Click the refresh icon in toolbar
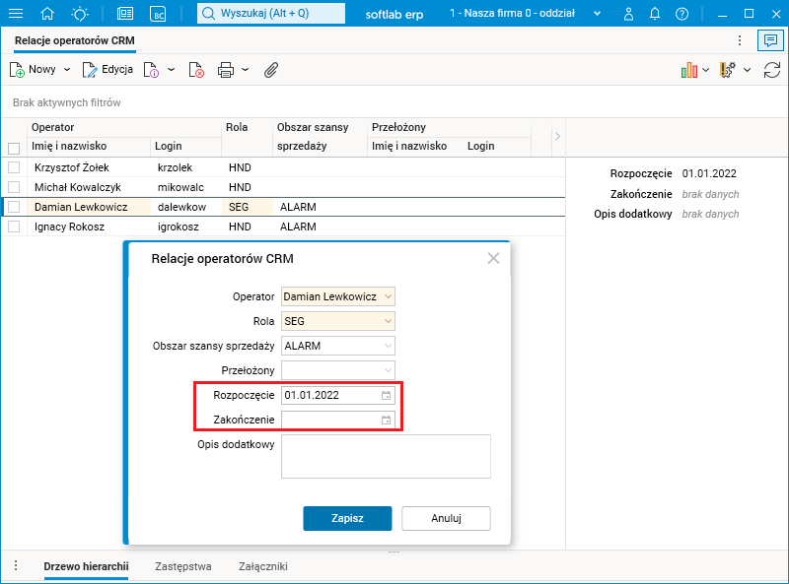This screenshot has width=789, height=584. click(x=772, y=70)
